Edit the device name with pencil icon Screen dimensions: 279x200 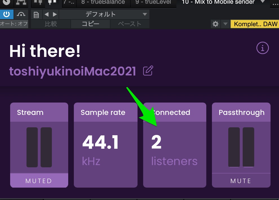coord(148,71)
